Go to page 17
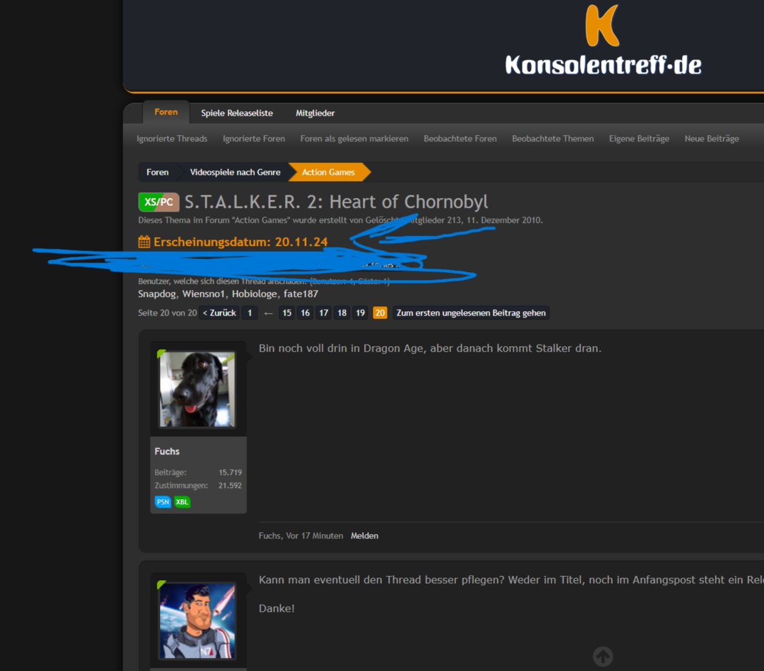The width and height of the screenshot is (764, 671). pos(323,312)
